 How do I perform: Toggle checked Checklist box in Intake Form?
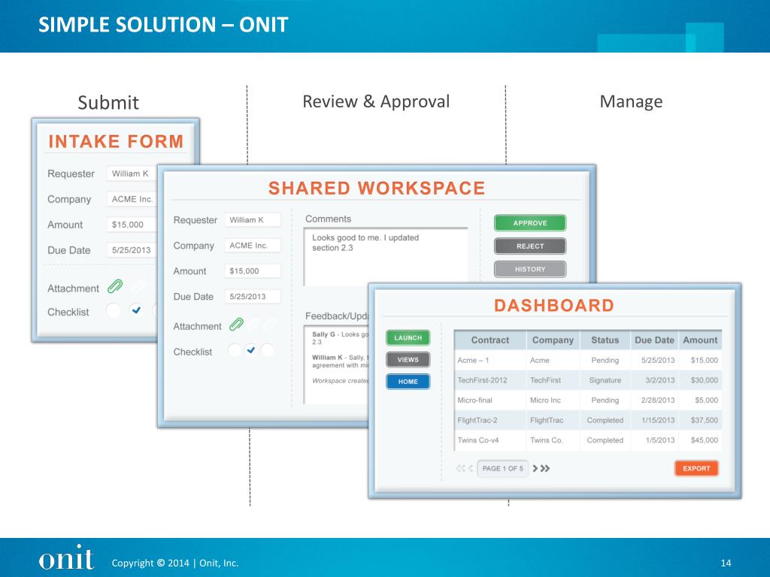click(136, 310)
